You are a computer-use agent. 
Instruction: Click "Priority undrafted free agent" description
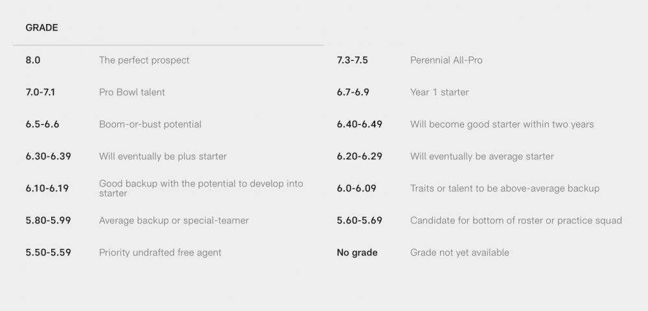click(160, 253)
